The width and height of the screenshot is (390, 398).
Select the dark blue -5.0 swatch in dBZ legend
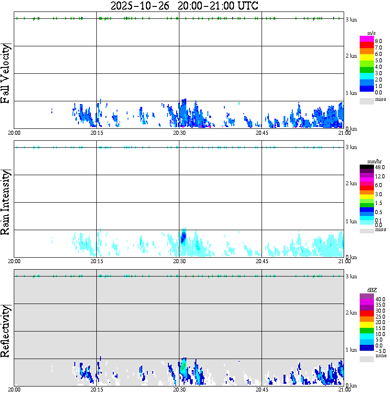point(367,348)
